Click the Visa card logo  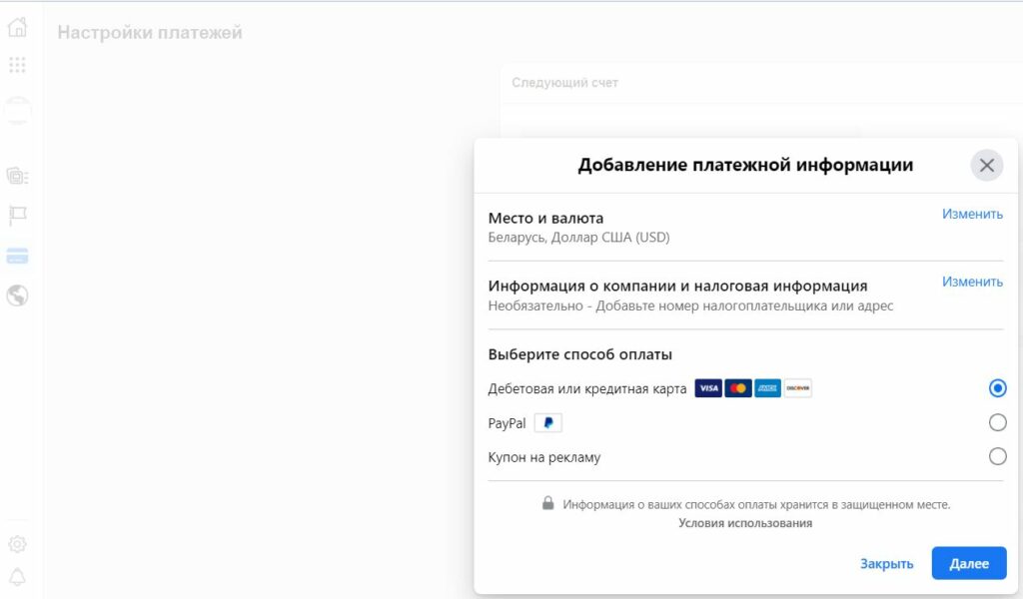[x=708, y=388]
